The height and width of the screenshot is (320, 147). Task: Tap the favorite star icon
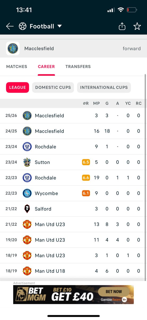pos(137,26)
